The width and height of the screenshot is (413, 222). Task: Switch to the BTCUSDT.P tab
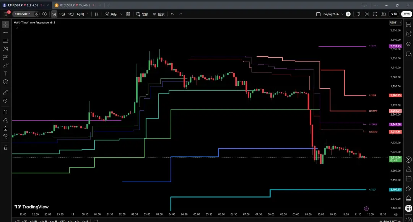(x=78, y=5)
